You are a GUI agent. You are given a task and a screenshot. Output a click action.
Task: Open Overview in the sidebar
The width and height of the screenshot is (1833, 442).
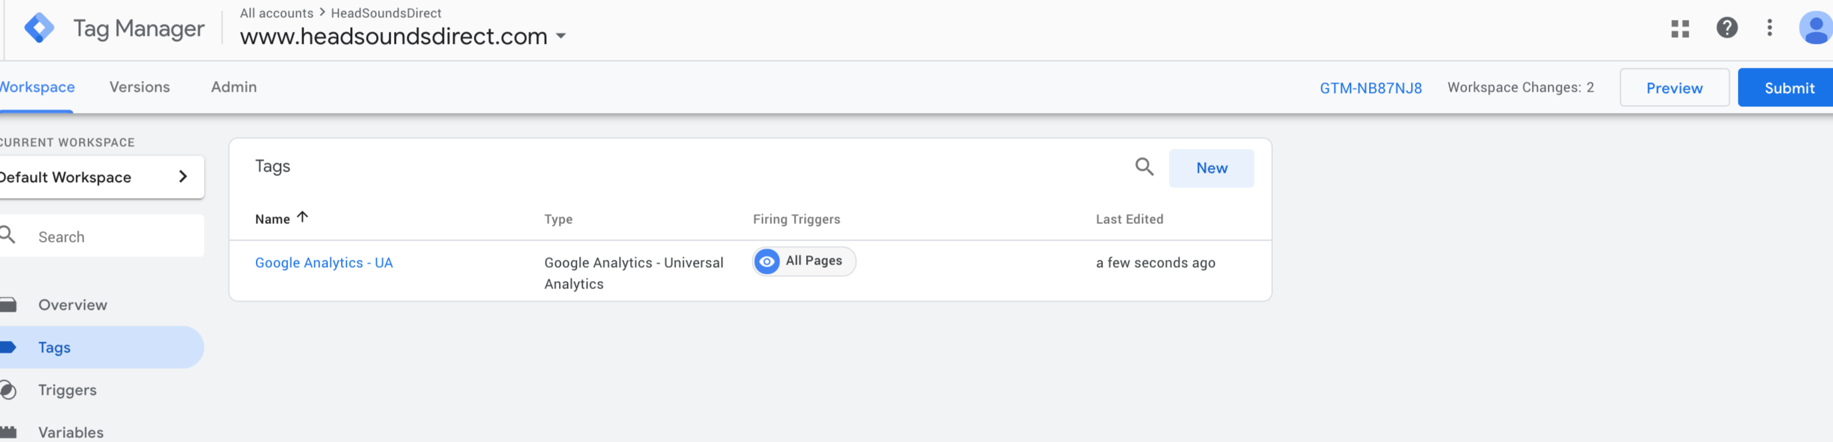72,304
